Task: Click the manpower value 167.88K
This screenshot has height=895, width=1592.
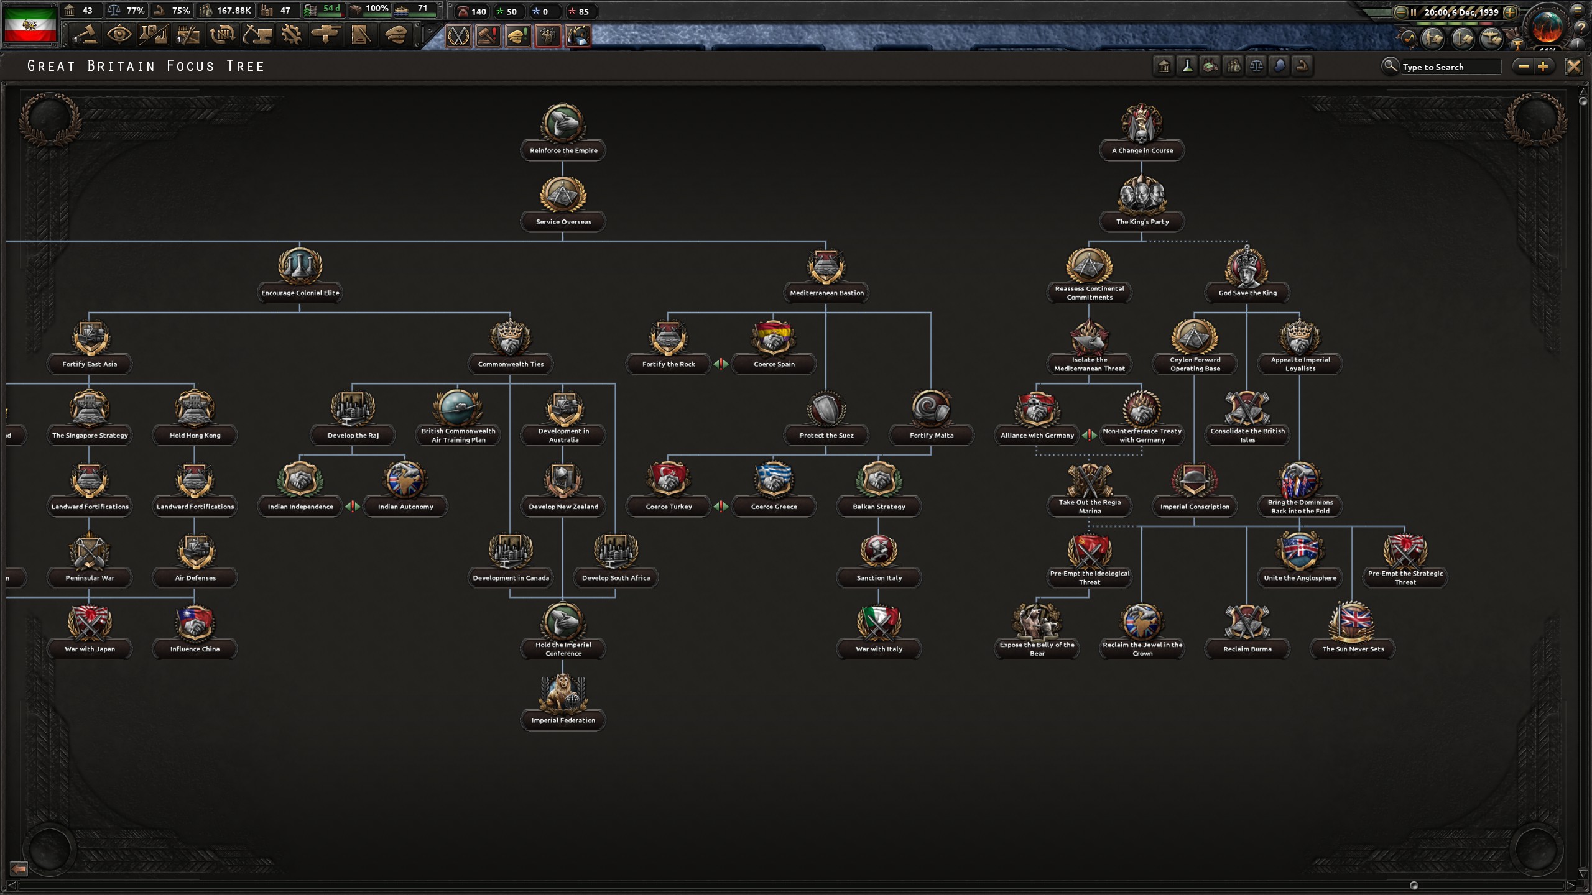Action: 234,11
